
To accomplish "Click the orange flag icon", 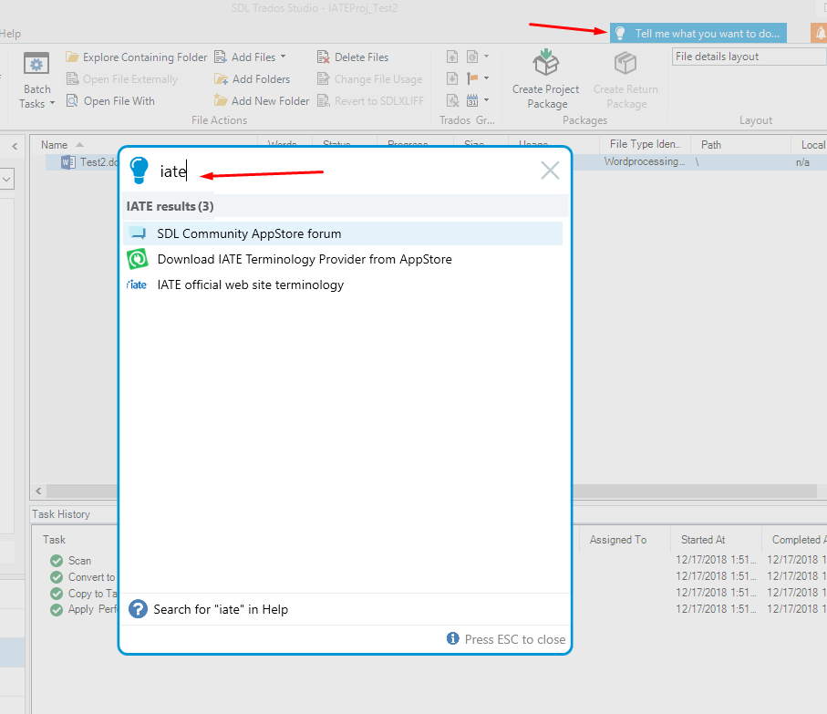I will pyautogui.click(x=472, y=78).
